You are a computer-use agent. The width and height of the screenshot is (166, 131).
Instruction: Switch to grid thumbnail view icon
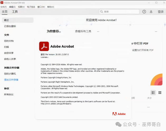[160, 93]
